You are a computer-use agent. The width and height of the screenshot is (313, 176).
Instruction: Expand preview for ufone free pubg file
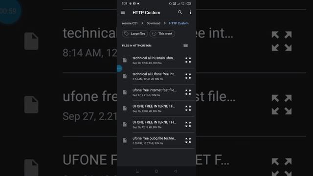188,140
